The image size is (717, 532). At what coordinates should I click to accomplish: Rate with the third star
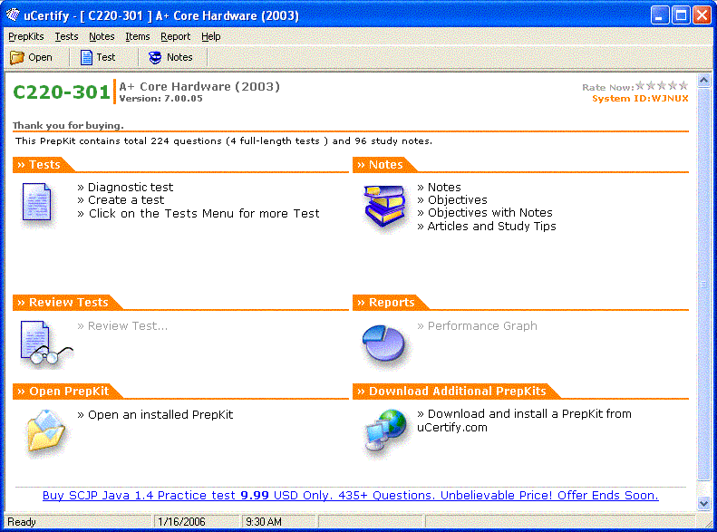click(x=662, y=85)
